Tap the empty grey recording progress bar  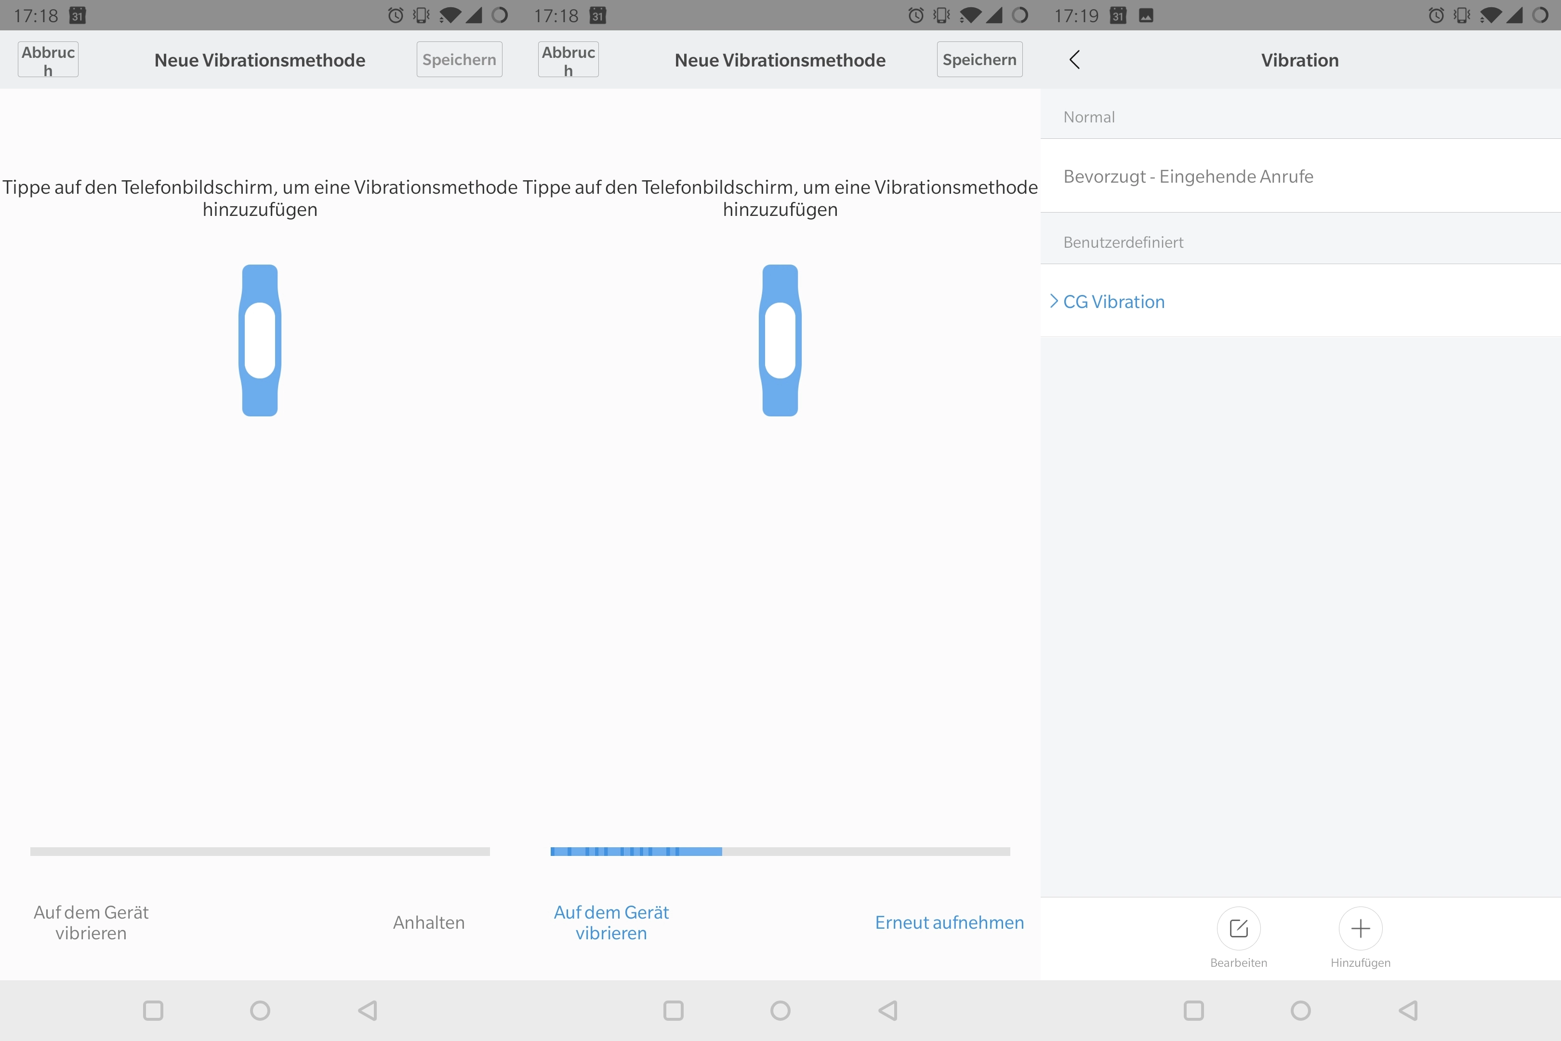[x=260, y=851]
